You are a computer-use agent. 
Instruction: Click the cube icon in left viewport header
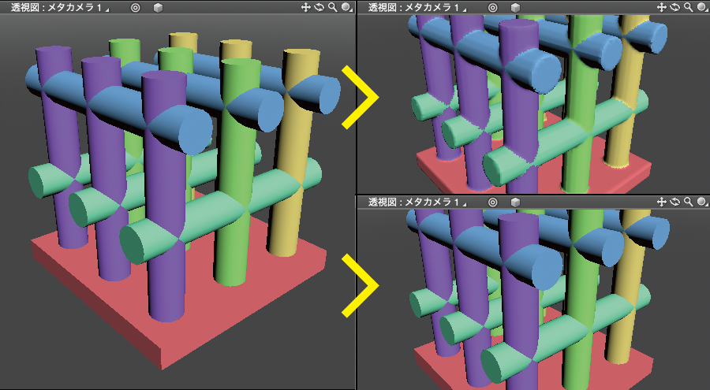158,7
